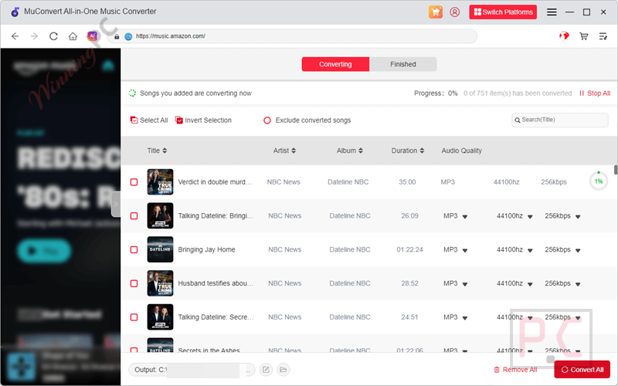Click the Bringing Jay Home cover thumbnail
This screenshot has height=386, width=618.
(160, 249)
